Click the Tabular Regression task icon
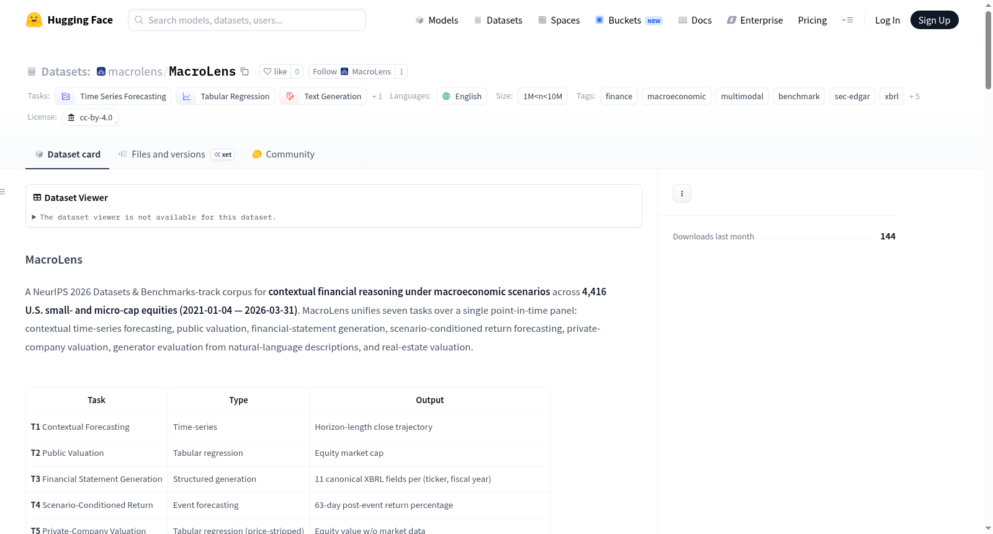Screen dimensions: 993x534 pos(187,96)
